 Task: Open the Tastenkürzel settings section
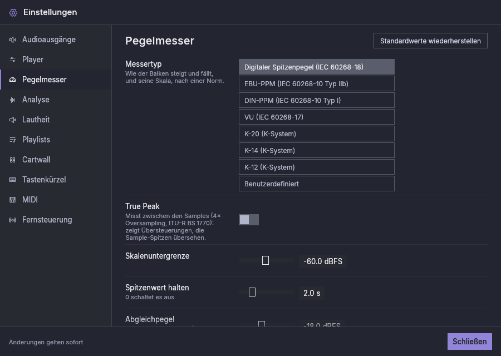tap(56, 180)
